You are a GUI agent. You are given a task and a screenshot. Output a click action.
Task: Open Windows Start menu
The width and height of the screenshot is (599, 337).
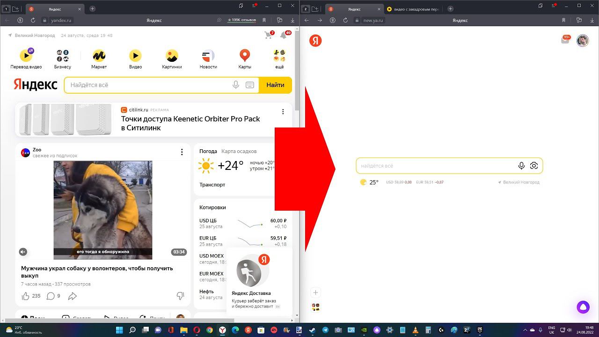pos(119,330)
